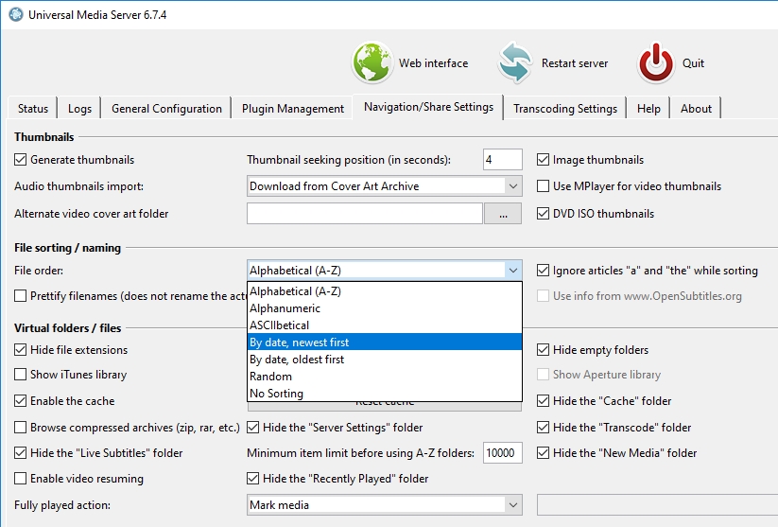This screenshot has width=778, height=527.
Task: Switch to the Status tab
Action: [33, 108]
